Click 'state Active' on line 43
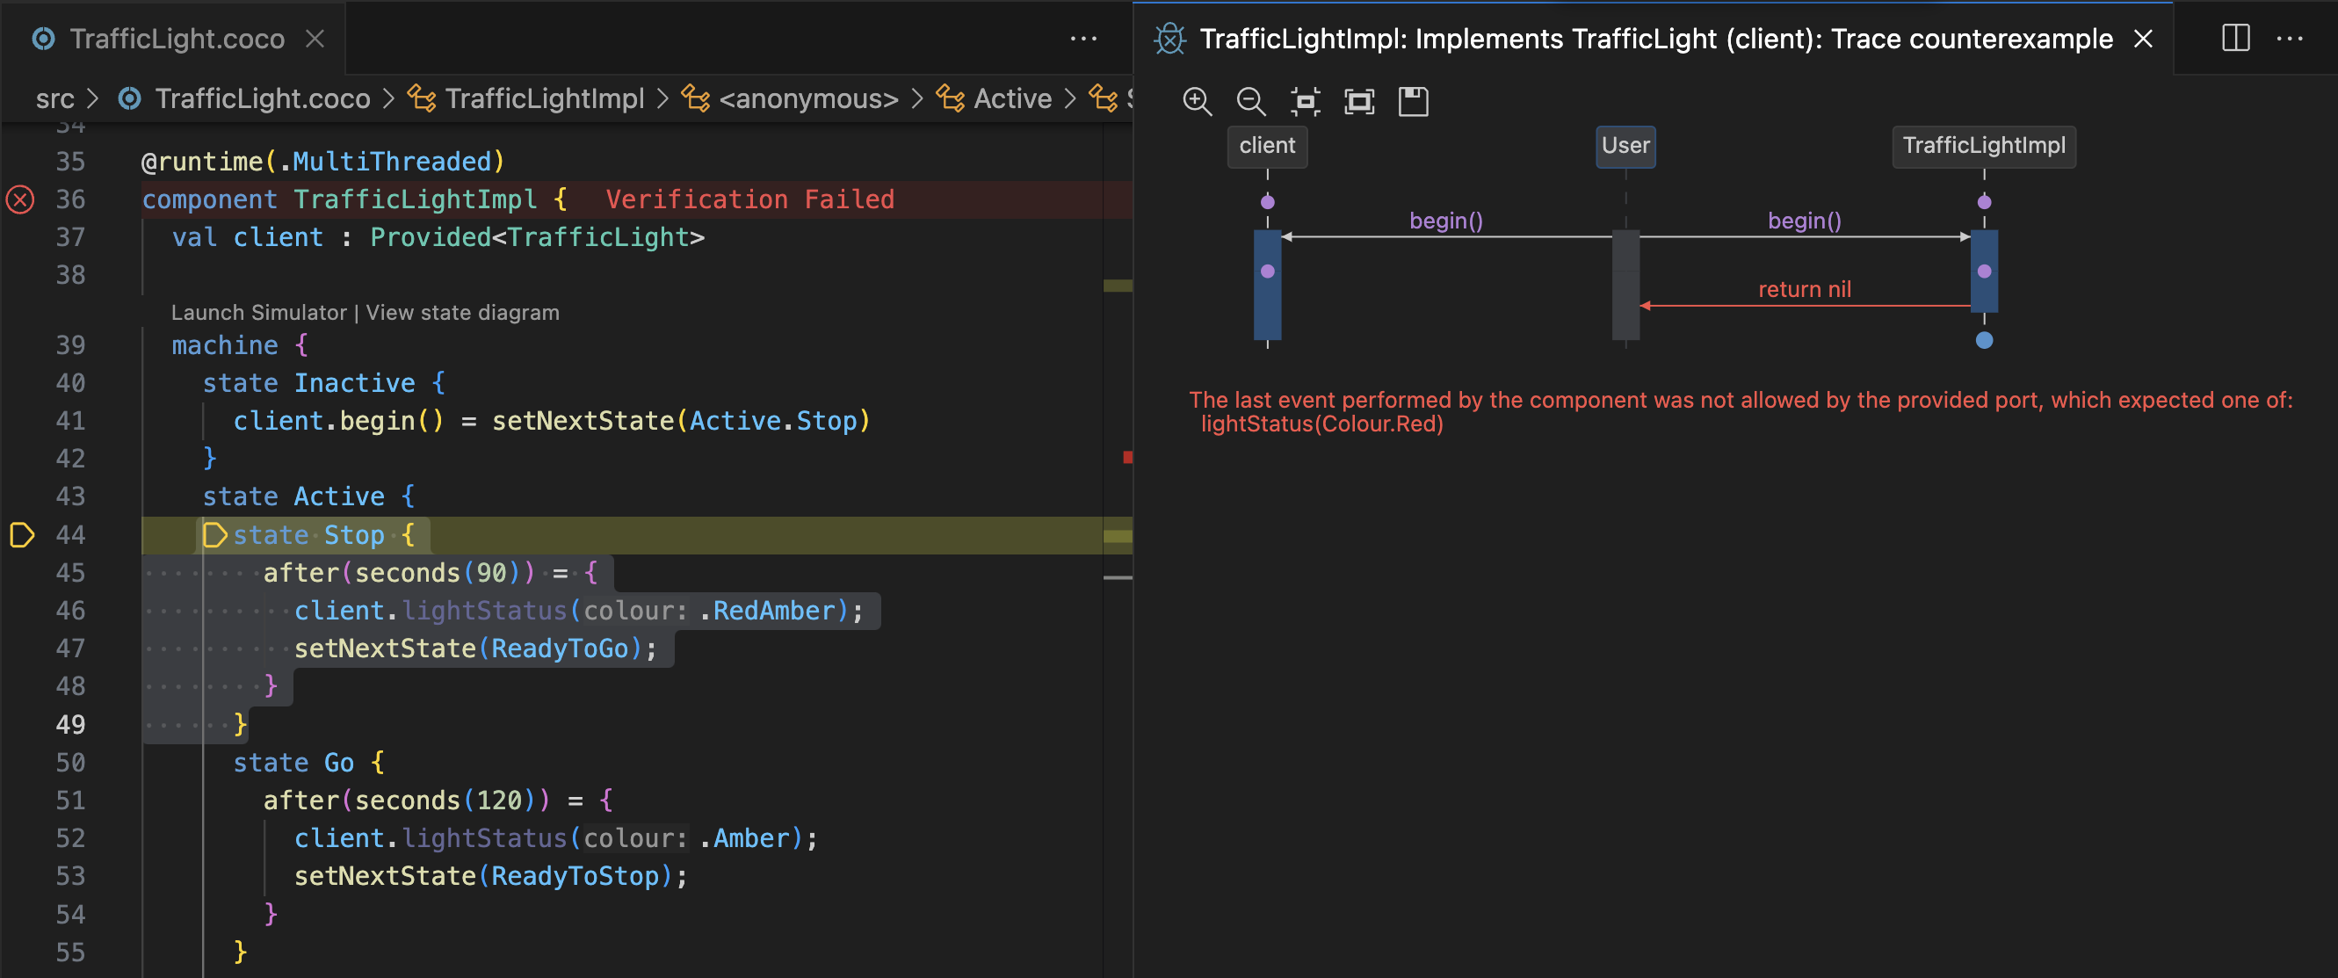This screenshot has width=2338, height=978. pos(293,496)
